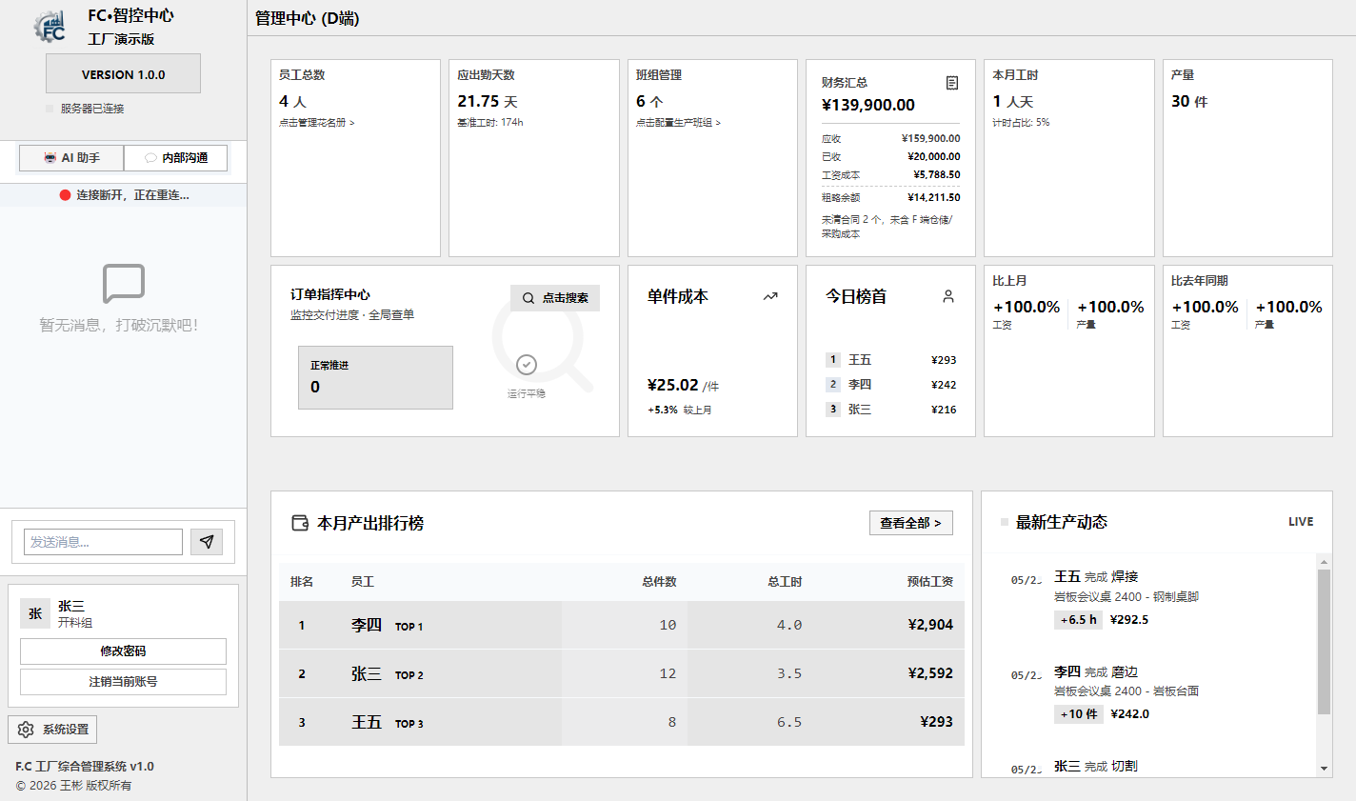
Task: Click the 排名 column header
Action: 302,582
